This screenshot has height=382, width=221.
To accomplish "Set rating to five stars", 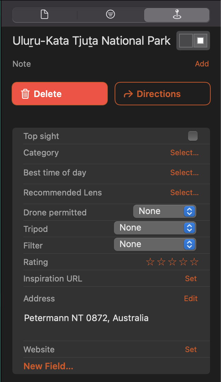I will tap(194, 262).
